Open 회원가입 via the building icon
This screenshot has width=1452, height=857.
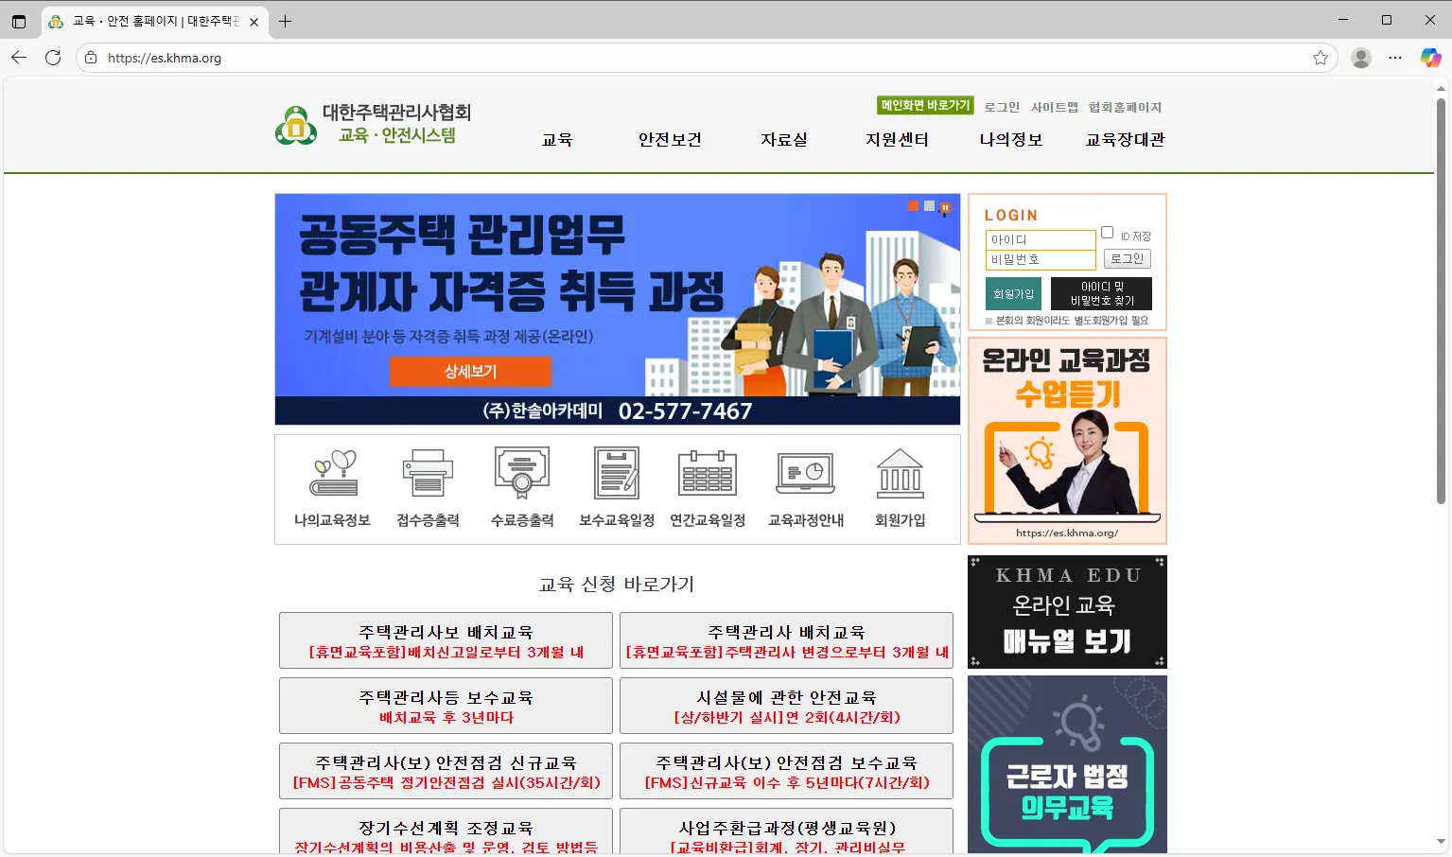pyautogui.click(x=899, y=473)
